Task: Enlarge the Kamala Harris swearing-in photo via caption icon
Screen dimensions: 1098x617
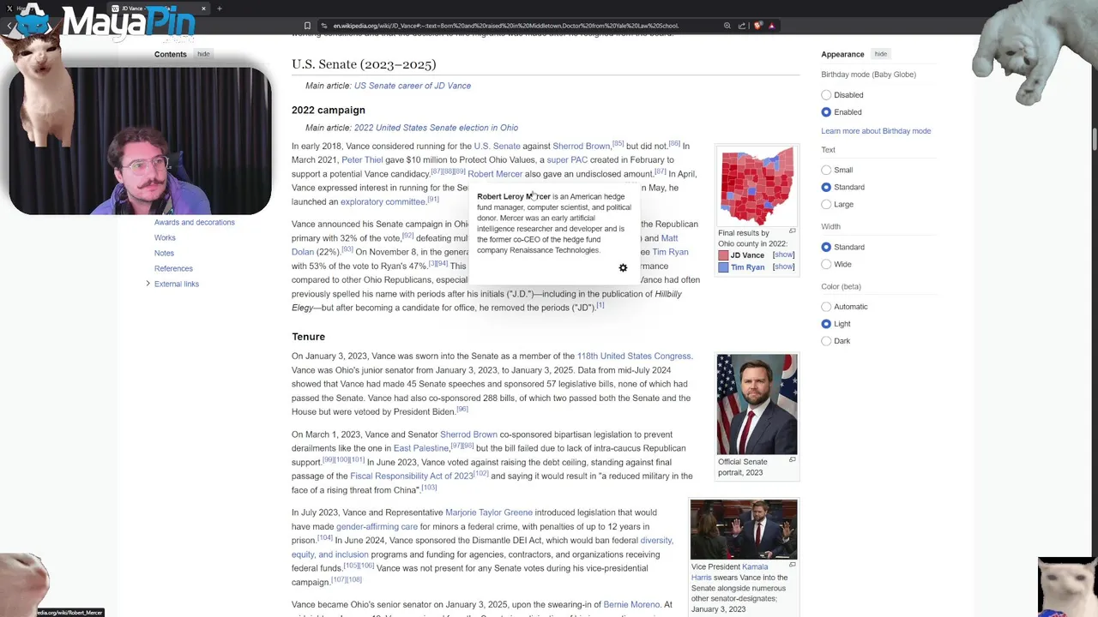Action: pos(792,565)
